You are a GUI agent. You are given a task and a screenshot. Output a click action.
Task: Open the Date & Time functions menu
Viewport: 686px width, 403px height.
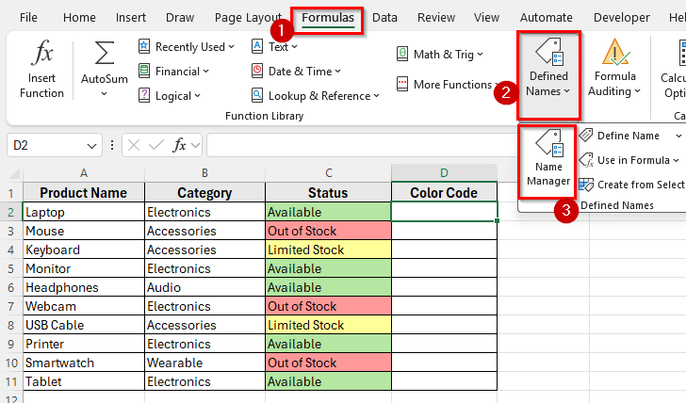pyautogui.click(x=296, y=72)
